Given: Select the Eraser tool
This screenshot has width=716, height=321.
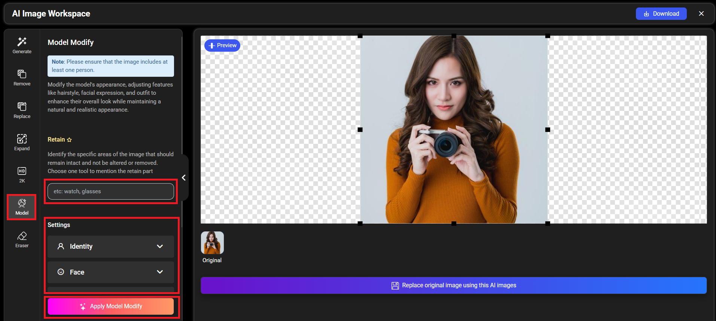Looking at the screenshot, I should 22,239.
